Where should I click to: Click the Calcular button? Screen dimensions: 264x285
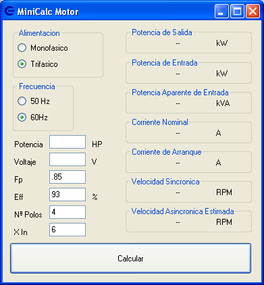(x=130, y=258)
